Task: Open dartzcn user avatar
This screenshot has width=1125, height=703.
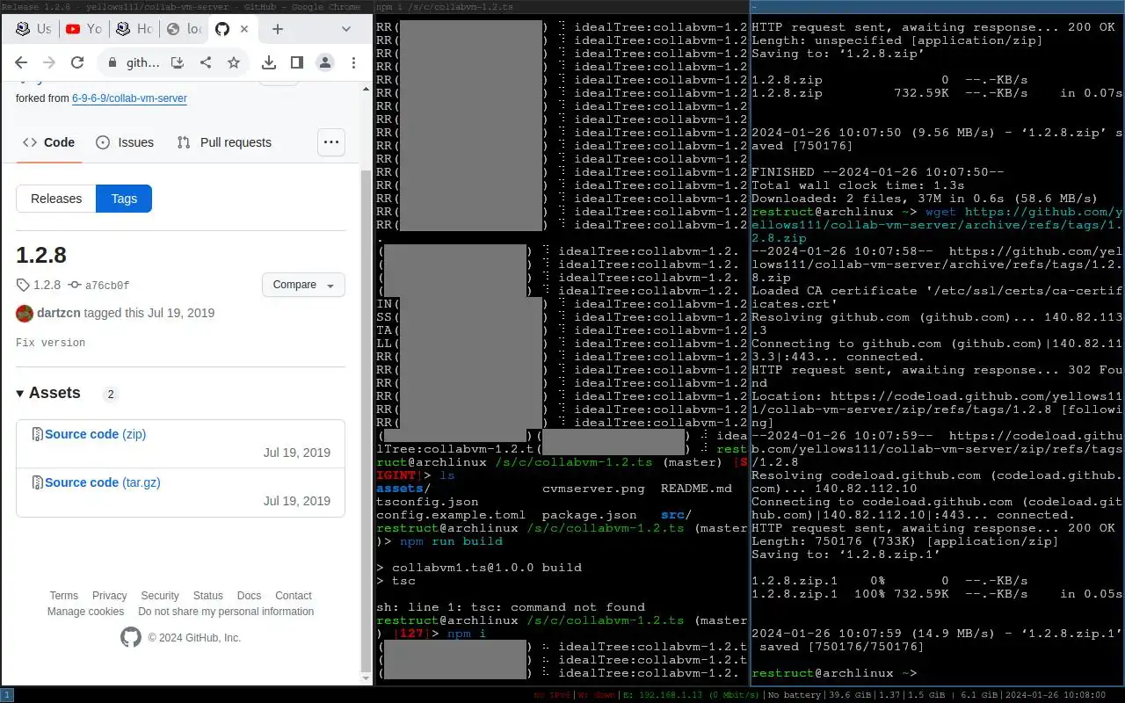Action: point(25,313)
